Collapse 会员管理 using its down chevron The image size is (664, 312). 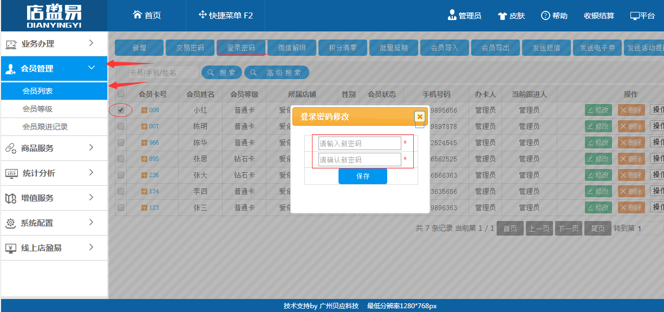click(x=91, y=68)
